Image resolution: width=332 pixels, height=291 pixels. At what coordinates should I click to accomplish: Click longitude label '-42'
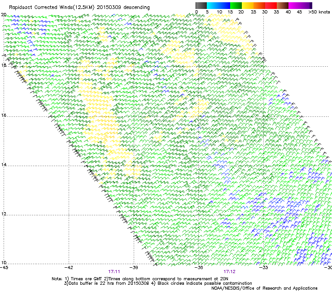(x=69, y=267)
